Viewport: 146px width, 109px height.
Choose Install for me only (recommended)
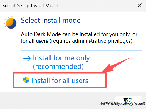[81, 62]
